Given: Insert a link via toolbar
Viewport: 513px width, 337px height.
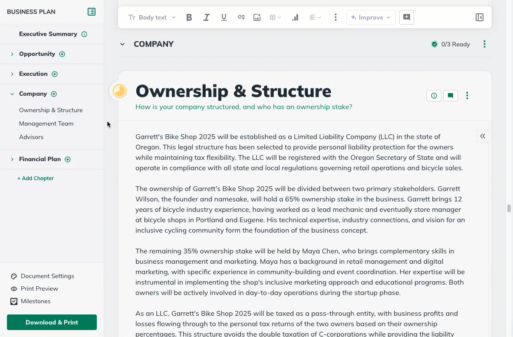Looking at the screenshot, I should (241, 17).
